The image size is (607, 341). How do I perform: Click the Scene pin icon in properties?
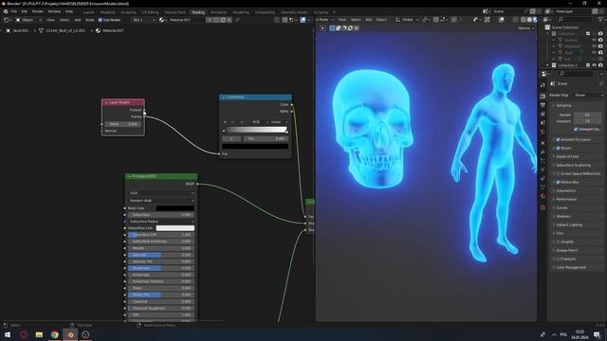[x=601, y=83]
